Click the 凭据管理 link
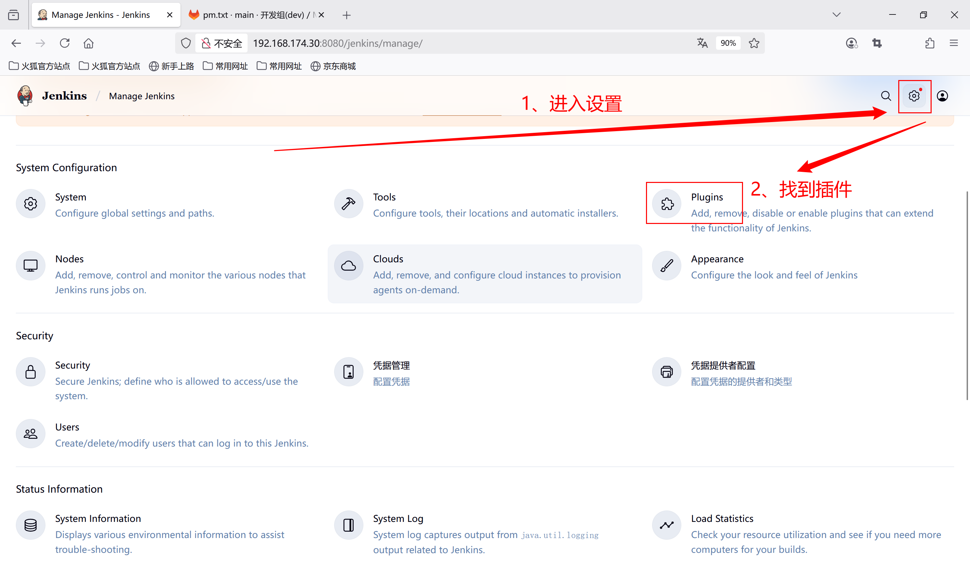 coord(391,365)
